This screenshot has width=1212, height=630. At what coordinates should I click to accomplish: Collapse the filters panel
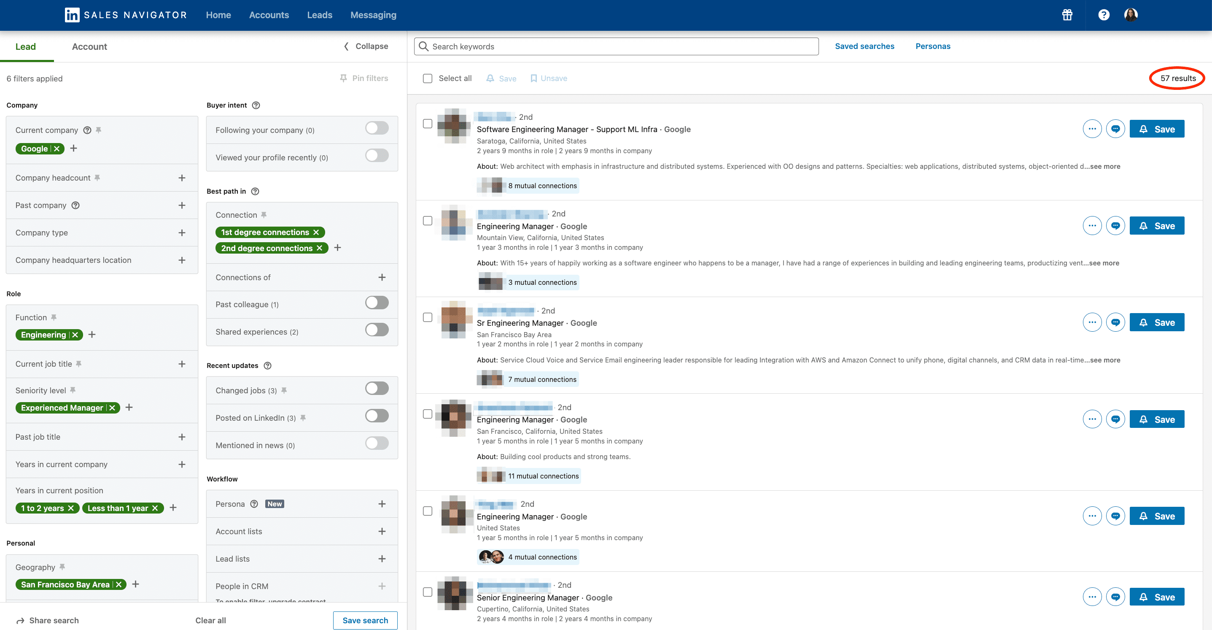(x=365, y=46)
